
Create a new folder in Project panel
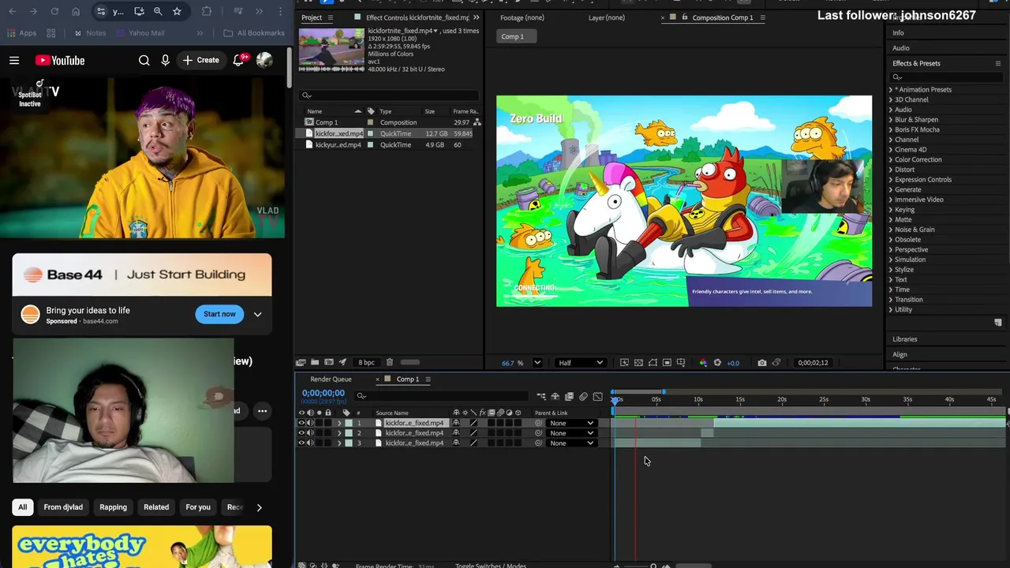315,362
